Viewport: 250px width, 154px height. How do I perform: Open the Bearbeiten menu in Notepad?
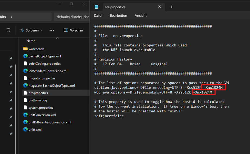click(118, 16)
